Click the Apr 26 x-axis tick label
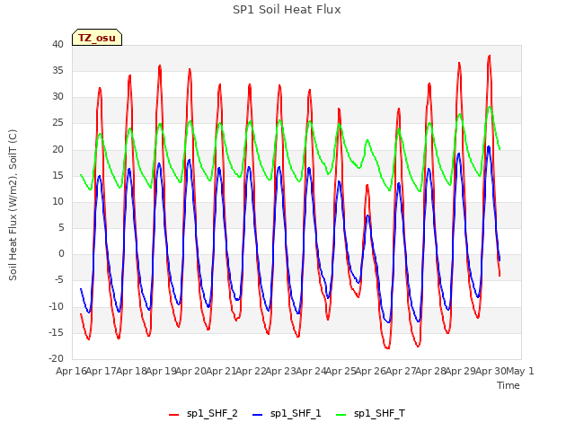575x431 pixels. 371,371
